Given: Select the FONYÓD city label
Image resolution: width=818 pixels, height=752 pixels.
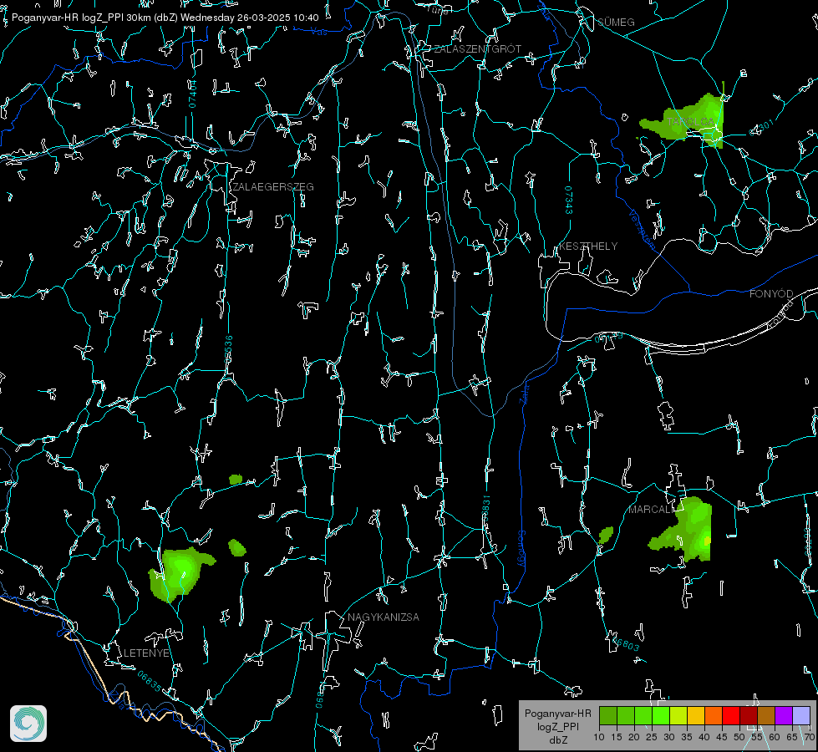Looking at the screenshot, I should tap(771, 294).
